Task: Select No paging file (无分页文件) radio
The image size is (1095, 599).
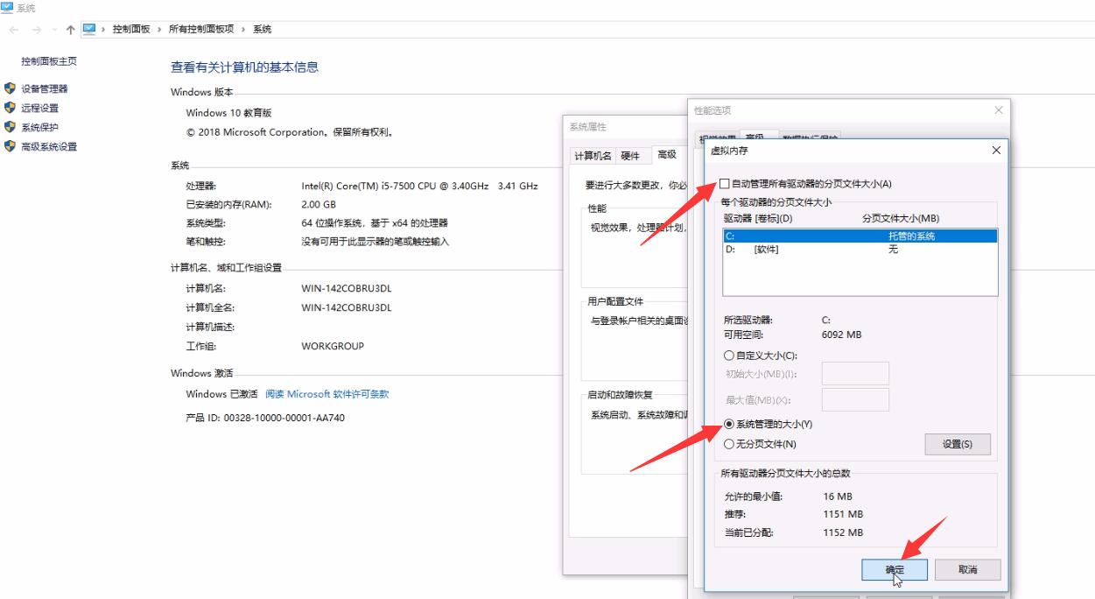Action: click(729, 444)
